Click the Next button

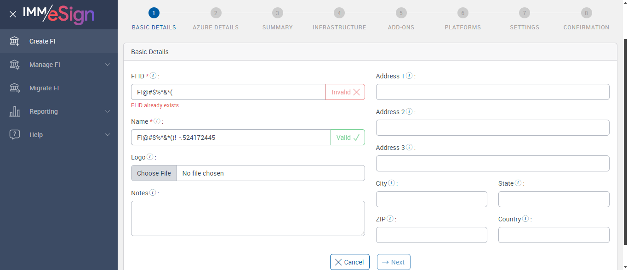(x=394, y=262)
